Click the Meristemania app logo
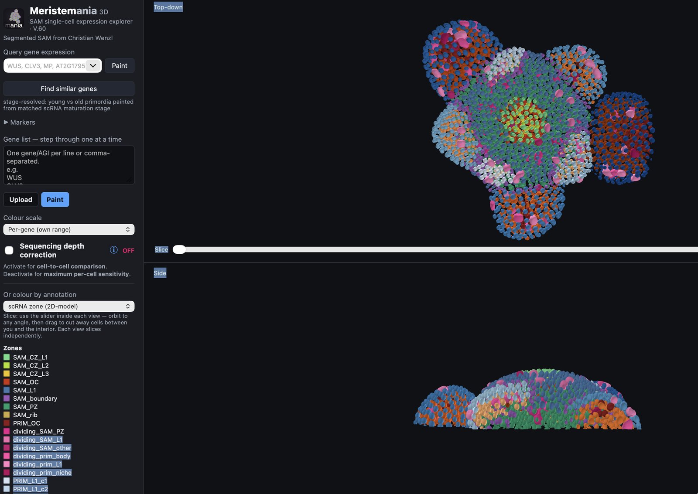This screenshot has height=494, width=698. (14, 19)
